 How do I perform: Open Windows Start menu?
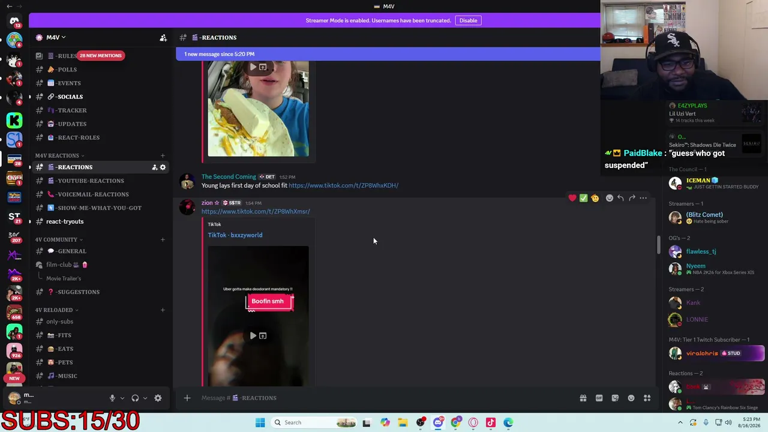tap(260, 422)
